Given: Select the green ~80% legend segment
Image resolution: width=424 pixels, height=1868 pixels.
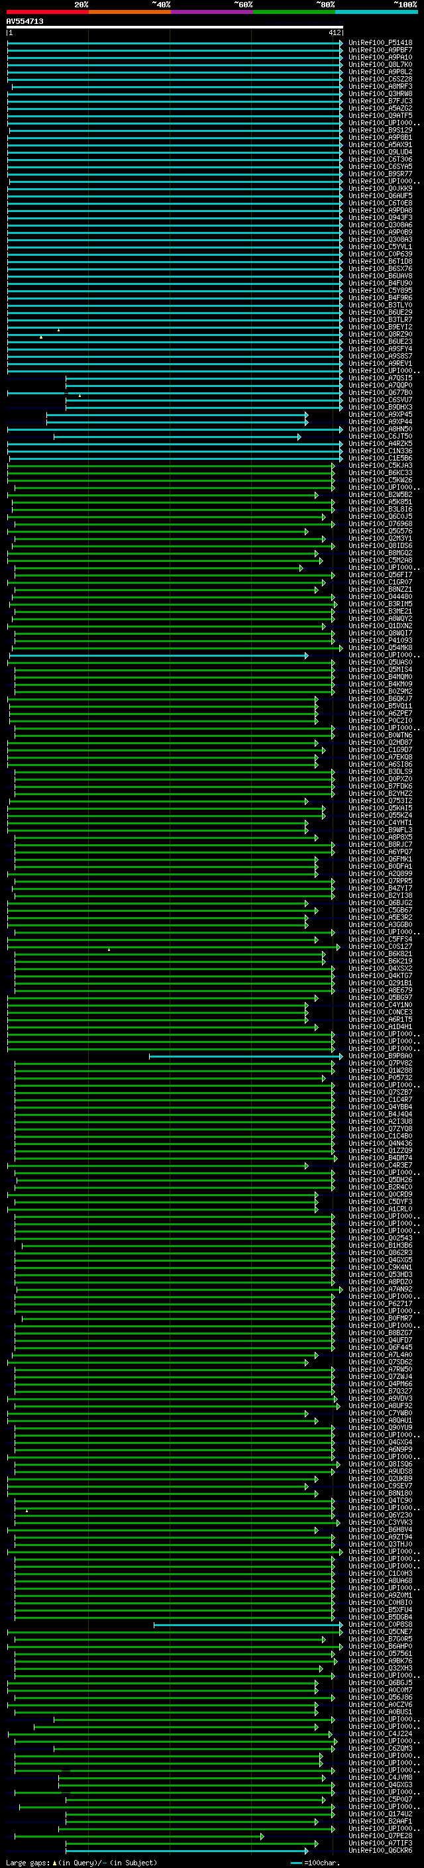Looking at the screenshot, I should (x=293, y=12).
